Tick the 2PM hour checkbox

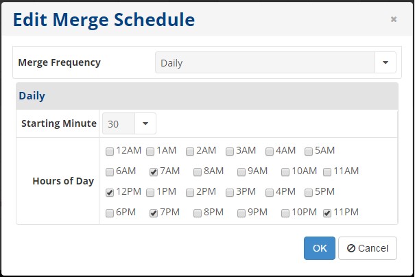click(190, 193)
